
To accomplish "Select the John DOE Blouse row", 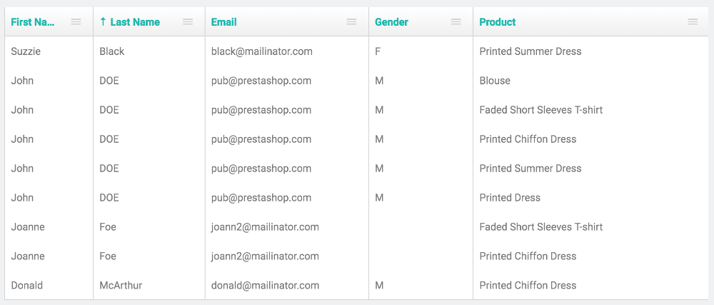I will click(x=357, y=81).
